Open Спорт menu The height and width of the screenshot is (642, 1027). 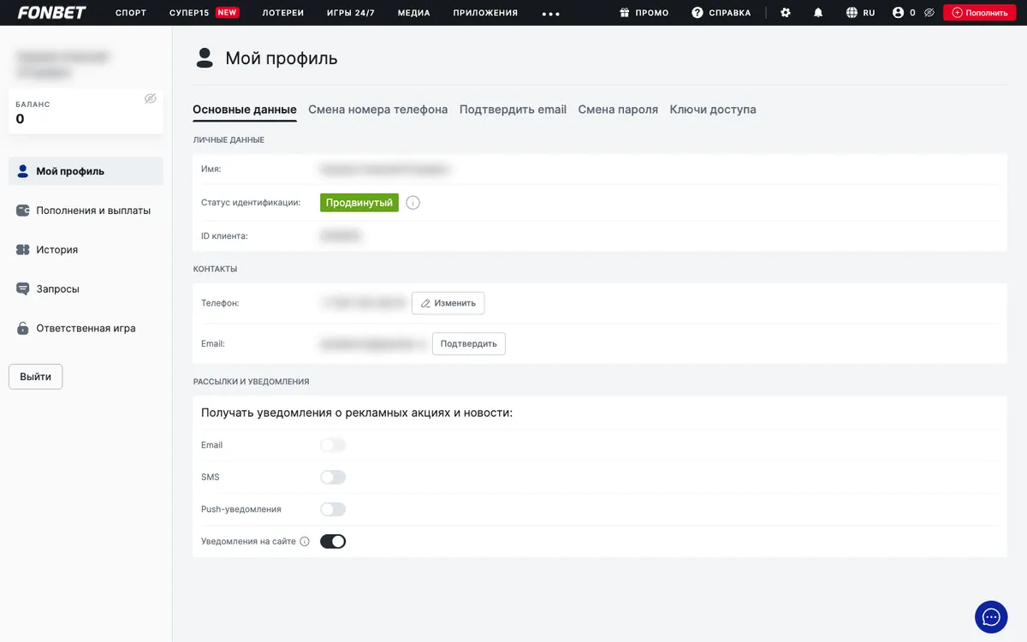(131, 13)
